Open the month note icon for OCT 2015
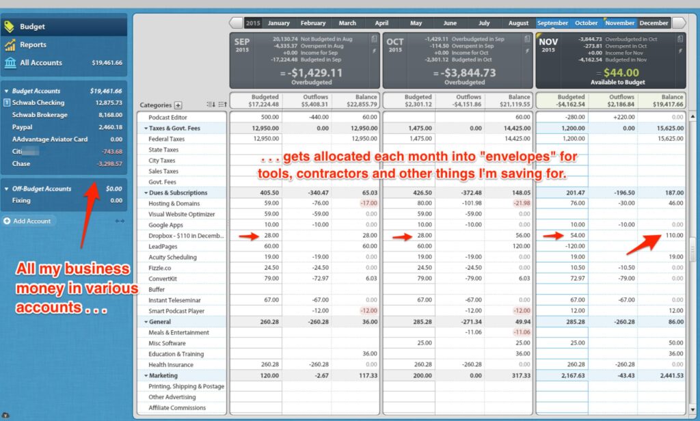Viewport: 700px width, 421px height. tap(527, 39)
